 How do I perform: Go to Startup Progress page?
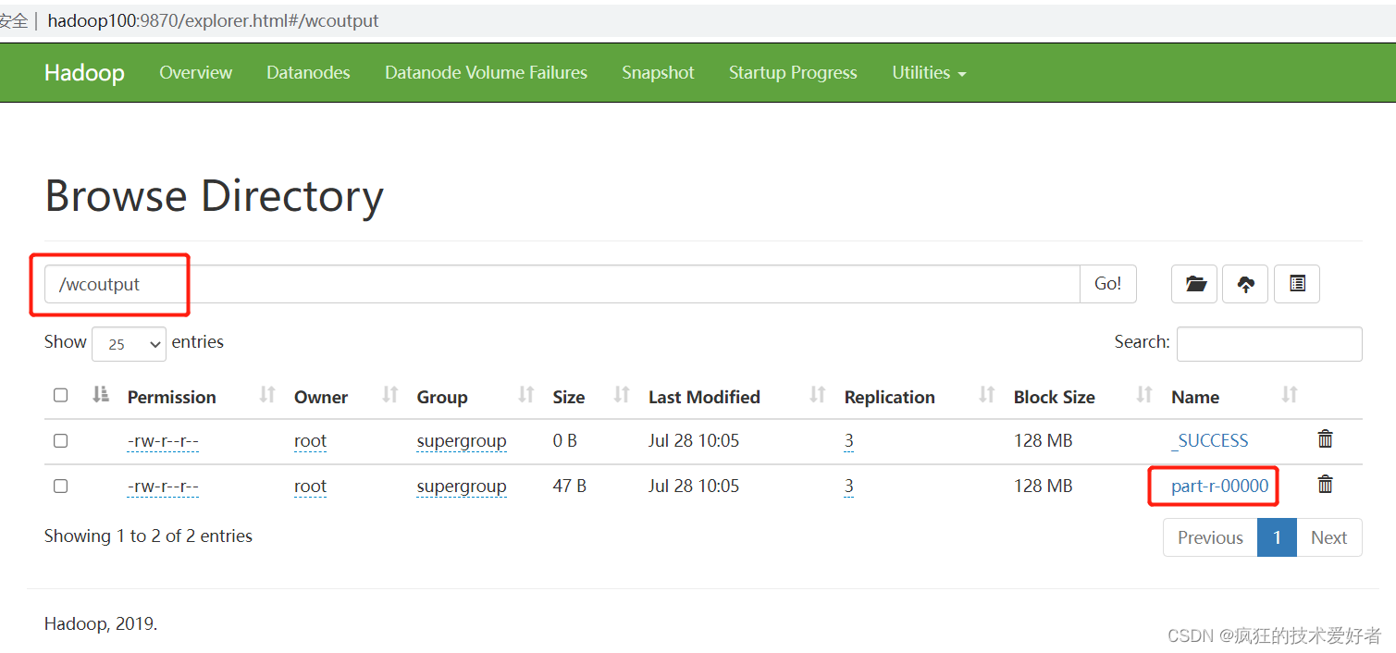793,73
